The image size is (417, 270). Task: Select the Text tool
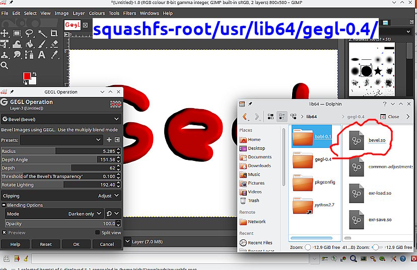tap(41, 55)
